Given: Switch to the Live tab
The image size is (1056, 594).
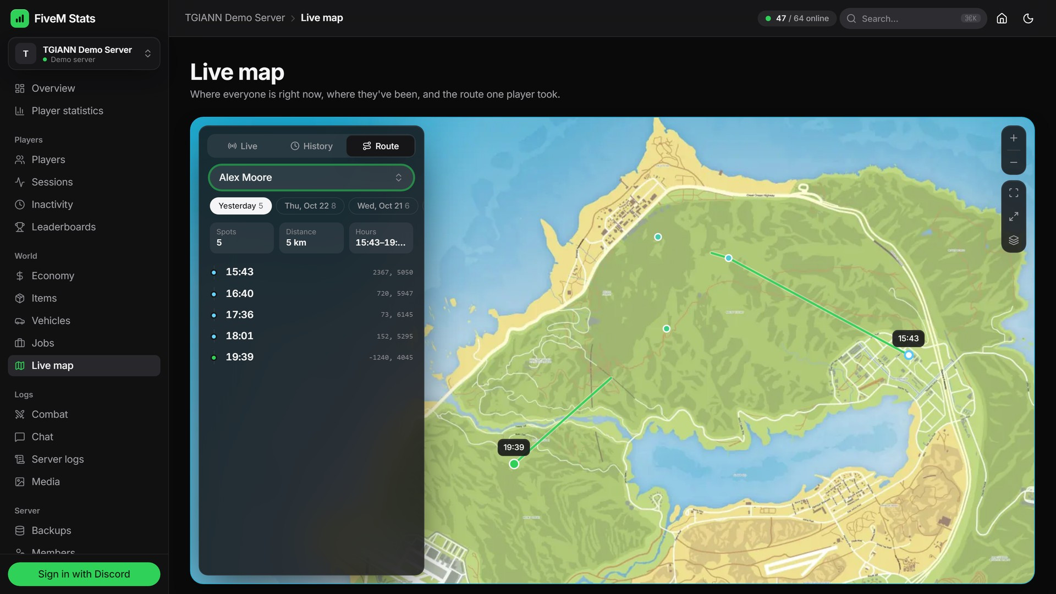Looking at the screenshot, I should [243, 146].
